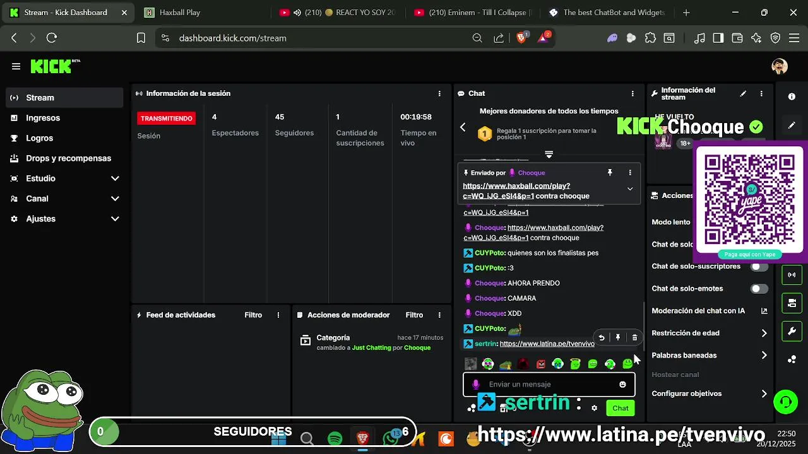Open Acciones de moderador three-dot menu

coord(439,315)
